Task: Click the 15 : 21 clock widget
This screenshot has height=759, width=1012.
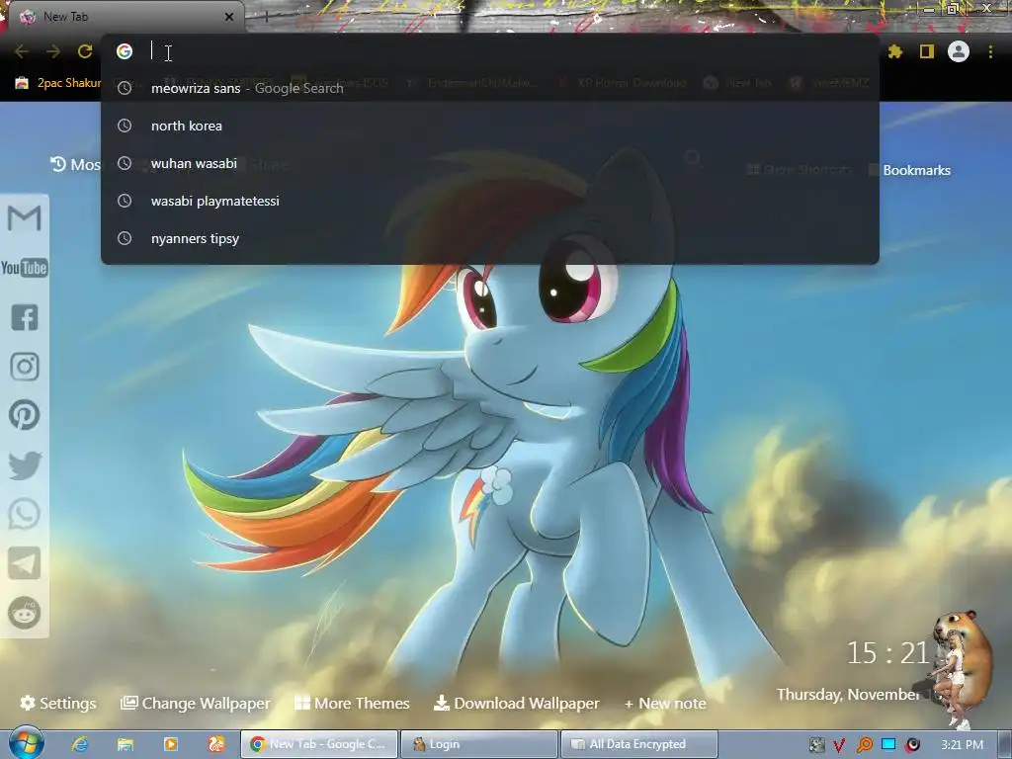Action: pos(887,652)
